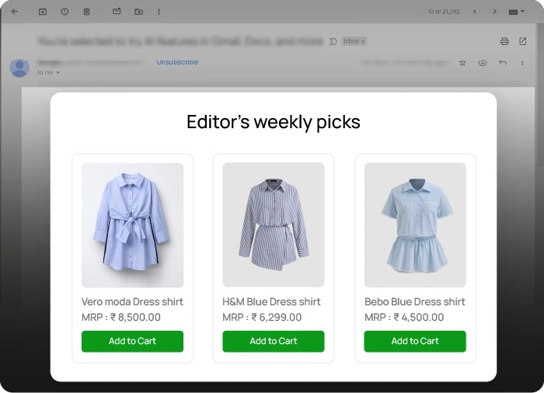Click the price 'MRP : ₹ 4,500.00'
Image resolution: width=544 pixels, height=393 pixels.
coord(404,318)
